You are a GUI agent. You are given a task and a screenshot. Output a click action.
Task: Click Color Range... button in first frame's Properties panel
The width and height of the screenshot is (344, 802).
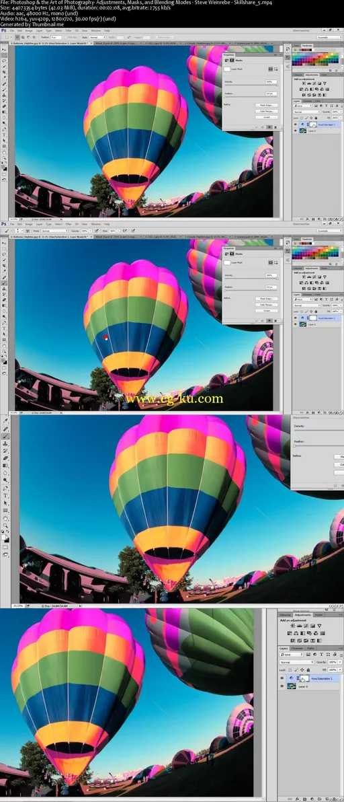(x=267, y=111)
